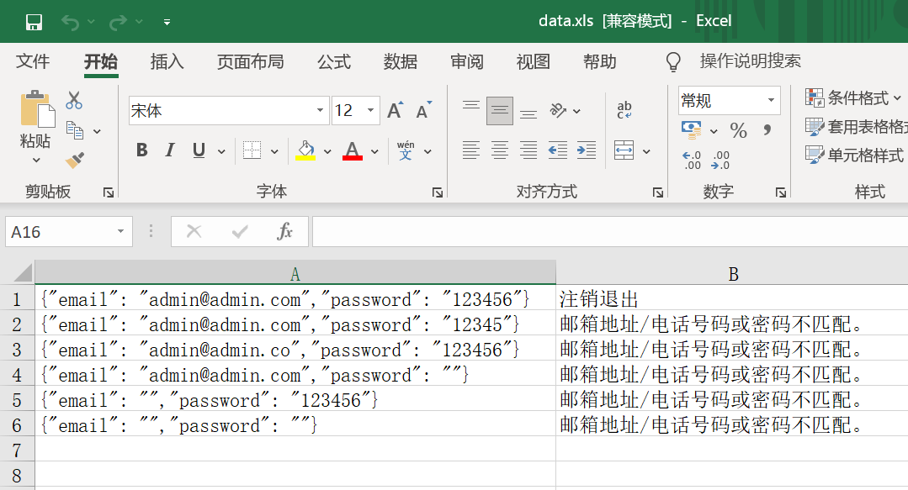Cut selection with the scissors icon
Viewport: 908px width, 490px height.
(74, 100)
